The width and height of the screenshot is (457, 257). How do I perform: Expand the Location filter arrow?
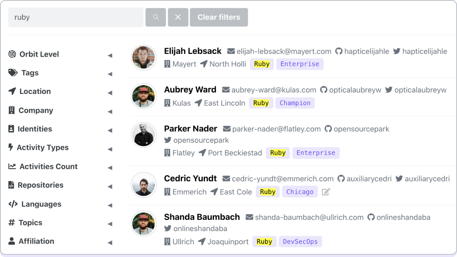(x=110, y=93)
